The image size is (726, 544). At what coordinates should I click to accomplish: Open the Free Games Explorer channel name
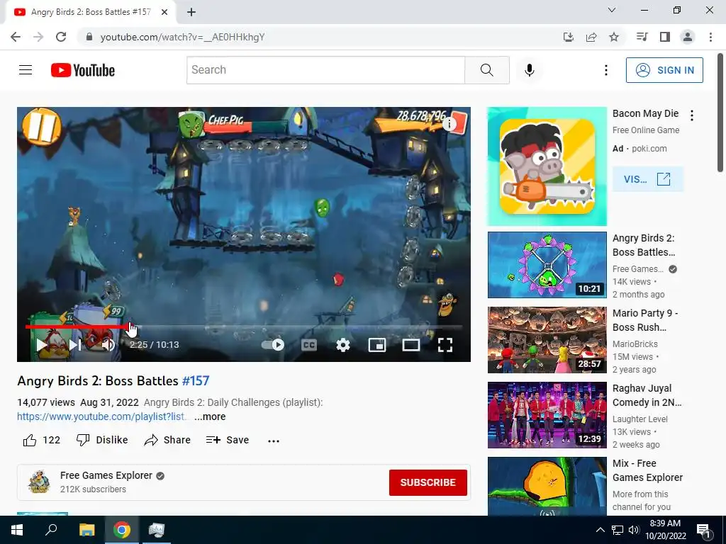pos(106,475)
